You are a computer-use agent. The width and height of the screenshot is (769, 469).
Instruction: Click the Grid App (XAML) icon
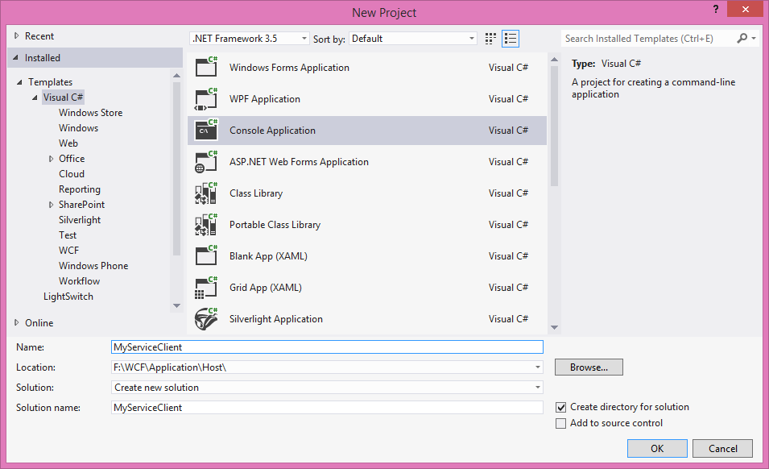click(x=206, y=287)
